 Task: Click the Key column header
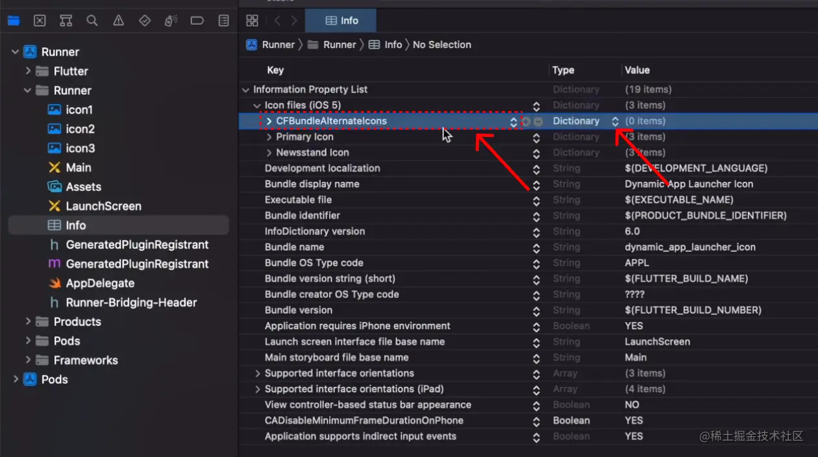pyautogui.click(x=275, y=70)
